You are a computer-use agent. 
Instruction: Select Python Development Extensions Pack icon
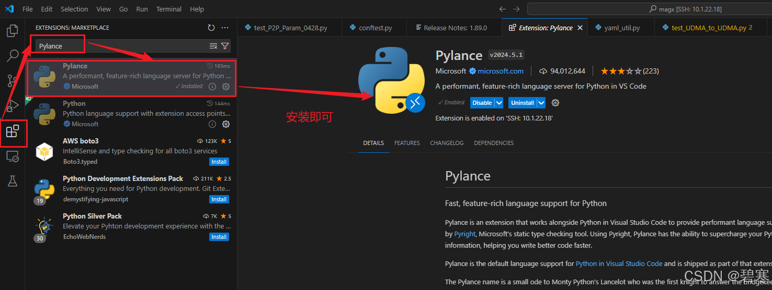[x=44, y=189]
